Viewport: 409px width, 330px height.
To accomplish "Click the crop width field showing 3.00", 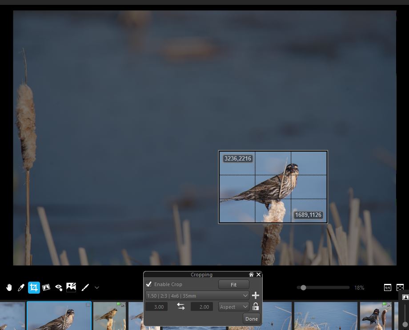I will coord(156,306).
